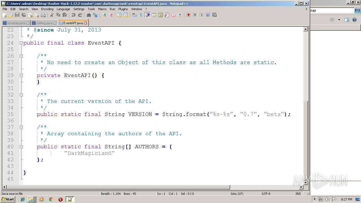Click the Save All toolbar icon
361x203 pixels.
(24, 15)
